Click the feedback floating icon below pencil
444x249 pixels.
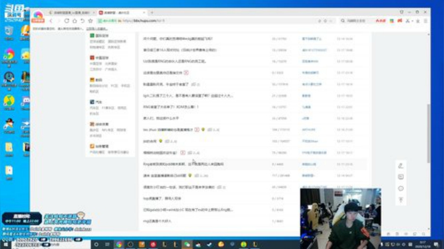coord(401,177)
